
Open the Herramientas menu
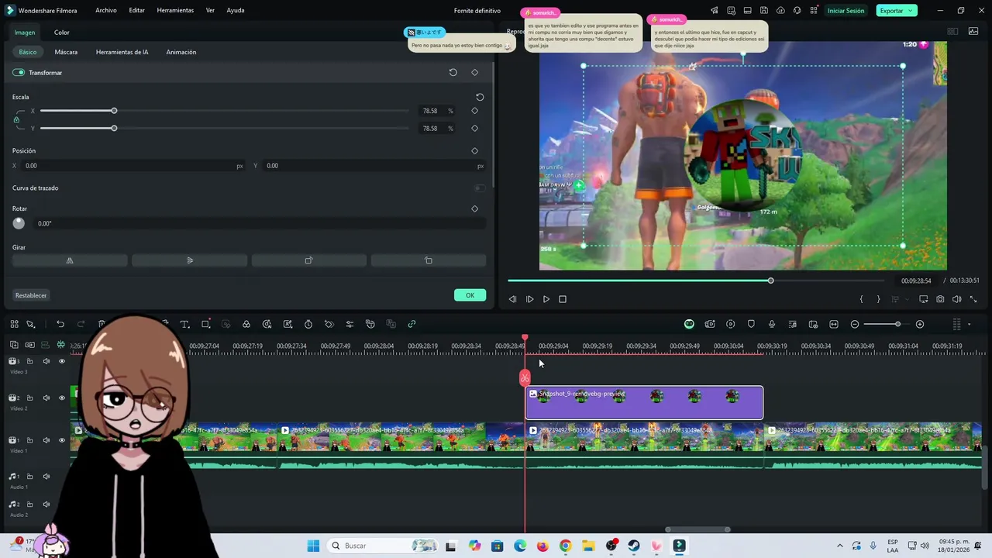pos(175,10)
